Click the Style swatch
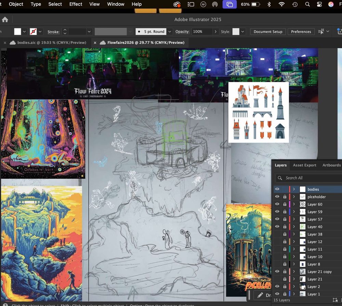The width and height of the screenshot is (342, 306). click(236, 31)
